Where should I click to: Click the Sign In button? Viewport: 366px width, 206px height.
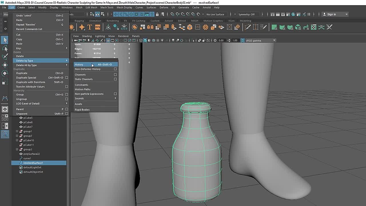pos(331,14)
